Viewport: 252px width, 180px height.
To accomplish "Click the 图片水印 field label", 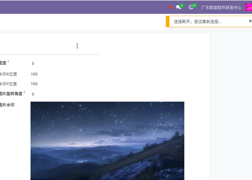I will [7, 105].
